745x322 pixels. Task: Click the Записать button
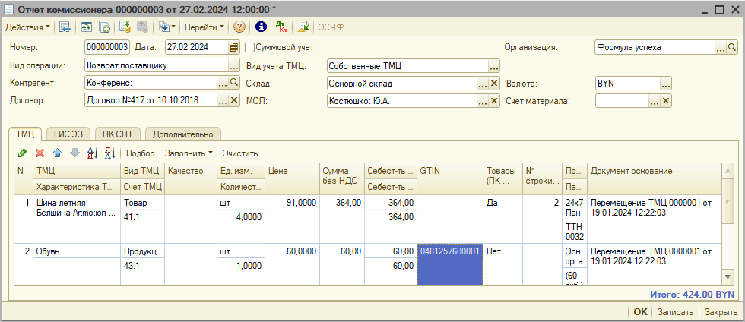tap(676, 312)
